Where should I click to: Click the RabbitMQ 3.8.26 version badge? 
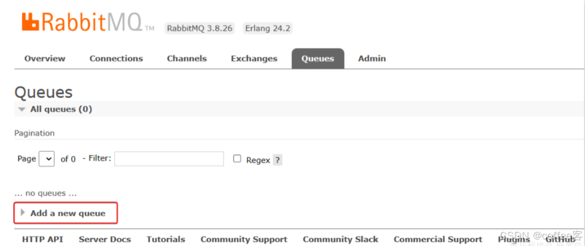point(199,28)
